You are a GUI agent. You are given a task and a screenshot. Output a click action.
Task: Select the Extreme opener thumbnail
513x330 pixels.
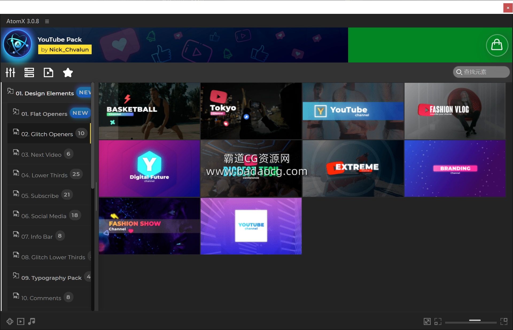tap(353, 168)
